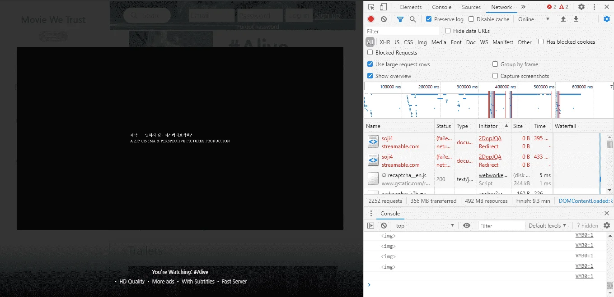Switch to the Console tab in top bar
This screenshot has height=297, width=614.
point(441,7)
